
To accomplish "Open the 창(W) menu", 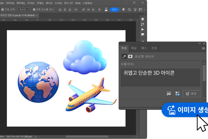I will (78, 3).
